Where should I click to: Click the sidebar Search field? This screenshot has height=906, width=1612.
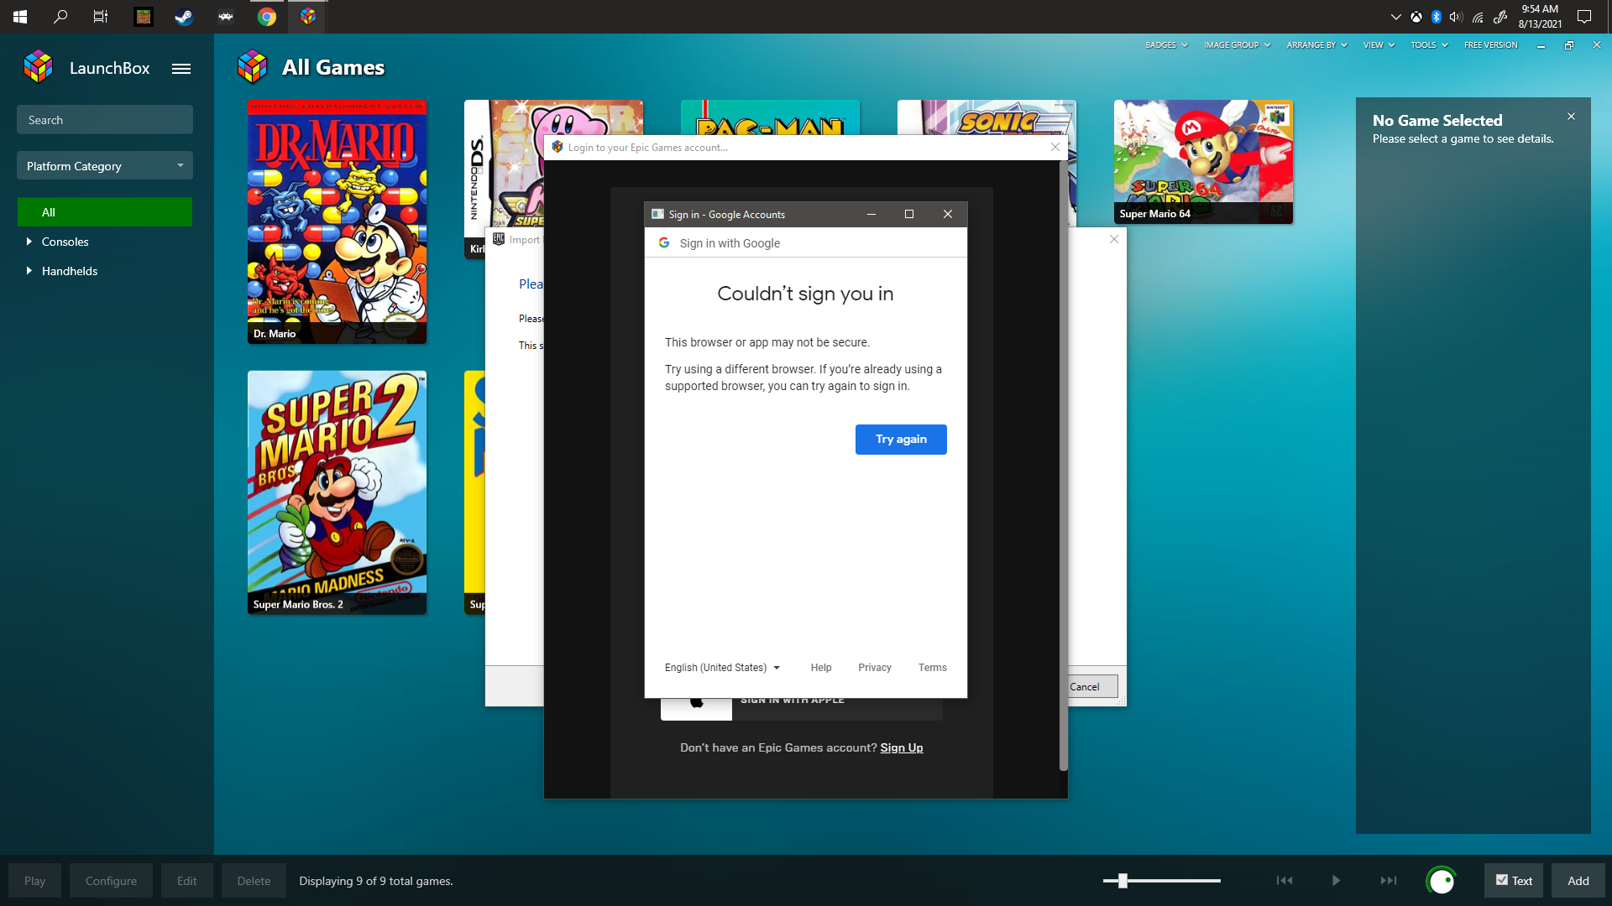point(105,120)
